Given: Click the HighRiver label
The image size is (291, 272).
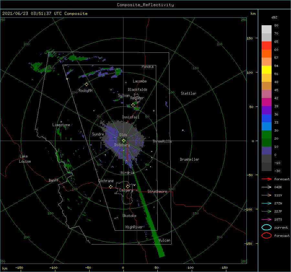Looking at the screenshot, I should point(134,227).
